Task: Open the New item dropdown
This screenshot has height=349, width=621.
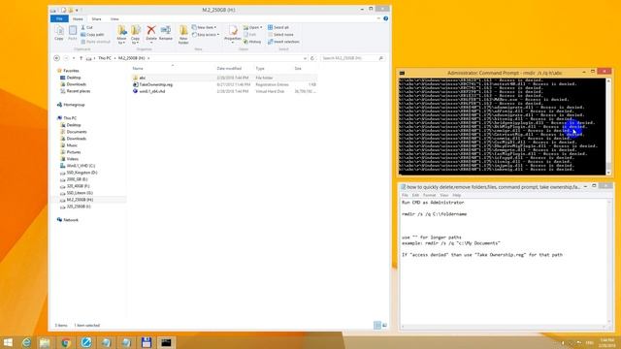Action: coord(205,27)
